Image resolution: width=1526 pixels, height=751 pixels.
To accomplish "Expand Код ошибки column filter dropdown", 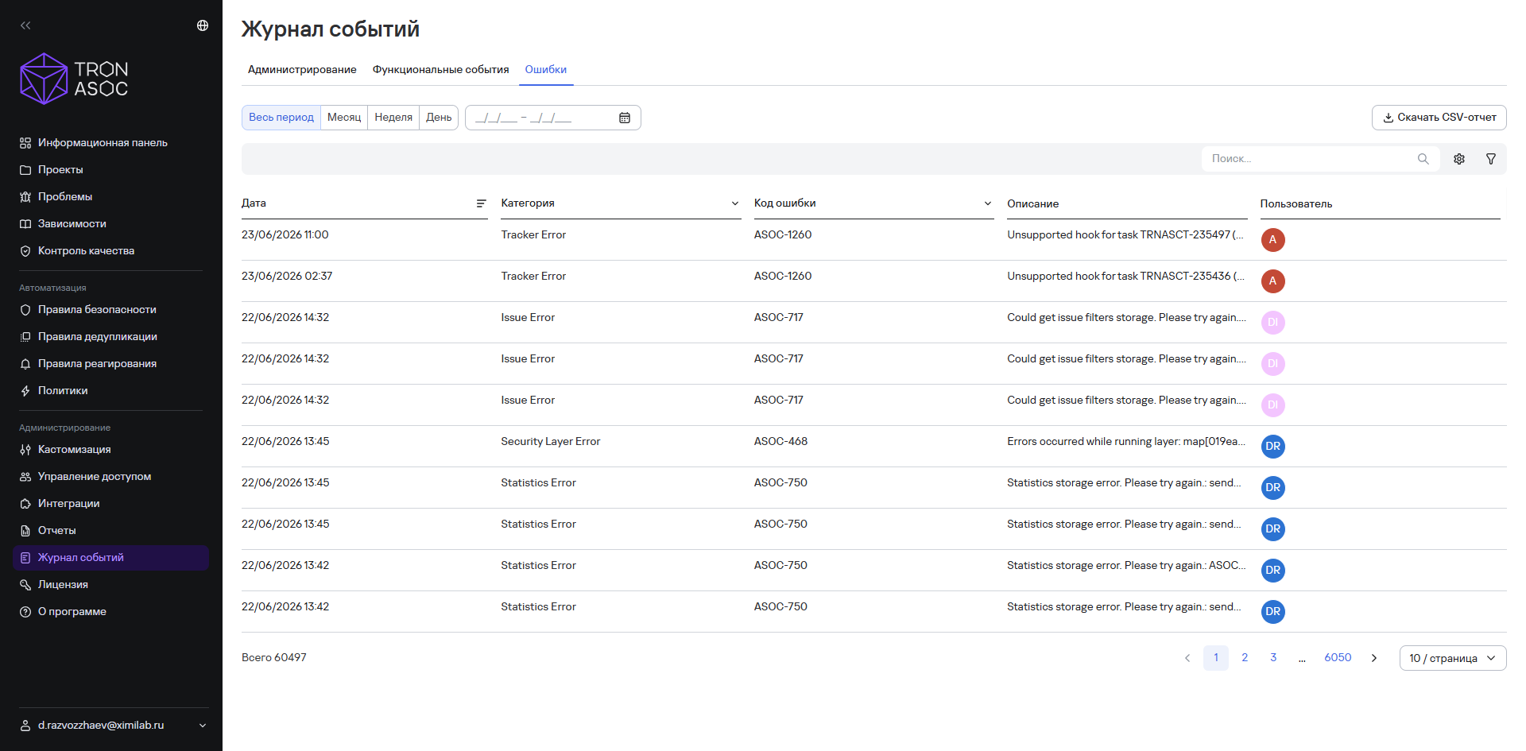I will click(x=988, y=203).
